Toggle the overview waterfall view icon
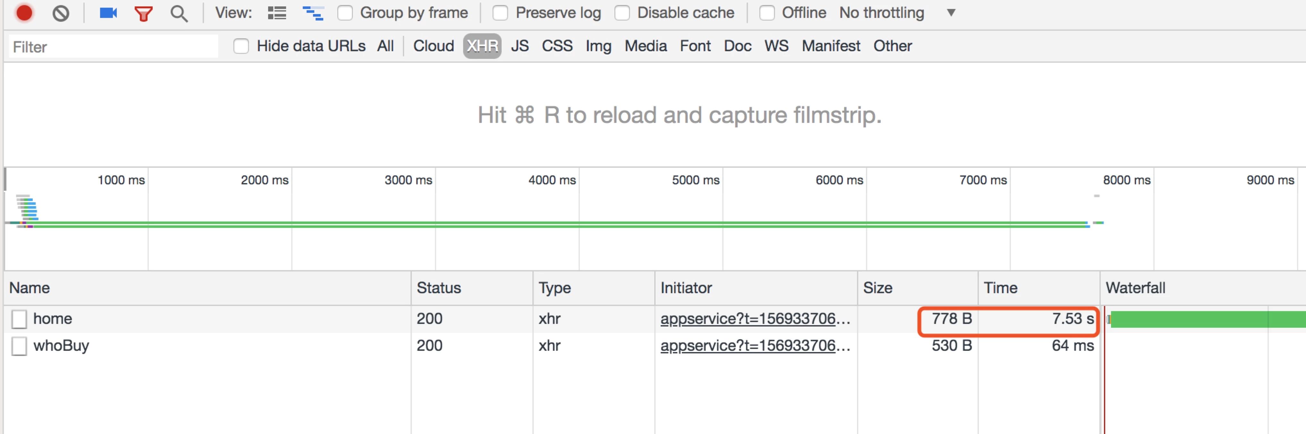This screenshot has height=434, width=1306. (x=313, y=13)
